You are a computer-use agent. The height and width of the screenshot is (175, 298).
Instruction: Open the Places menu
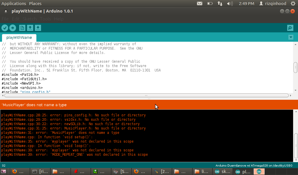click(35, 3)
